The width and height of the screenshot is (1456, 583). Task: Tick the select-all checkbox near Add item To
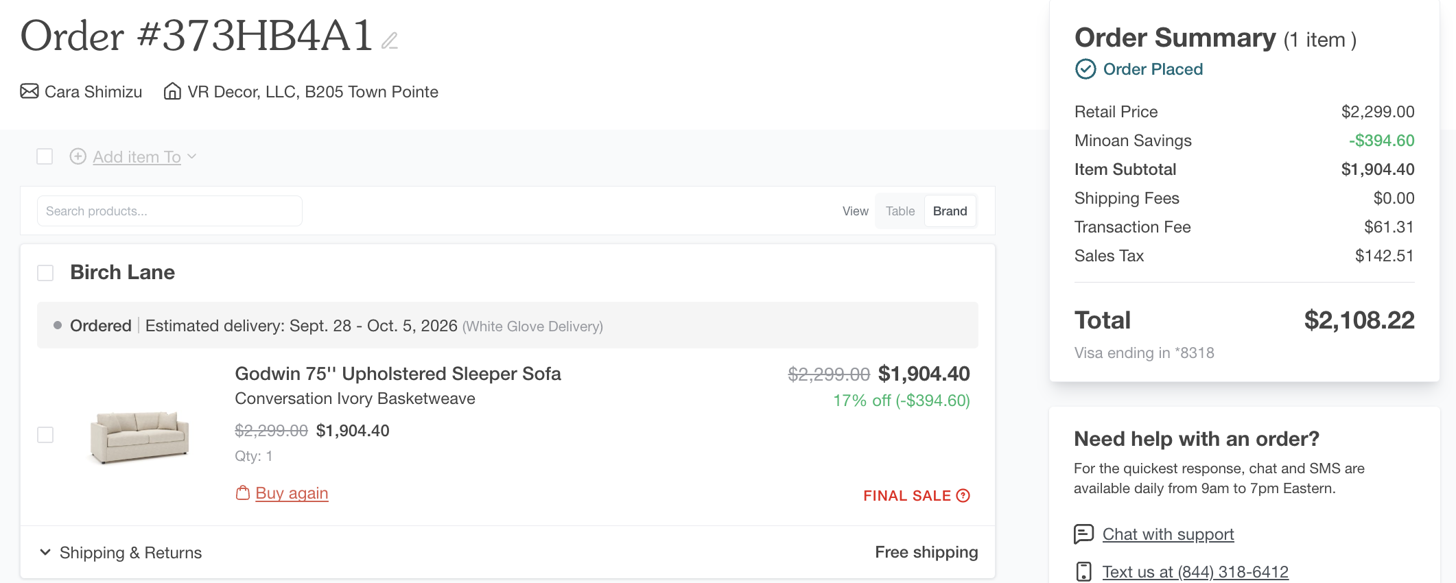click(45, 156)
